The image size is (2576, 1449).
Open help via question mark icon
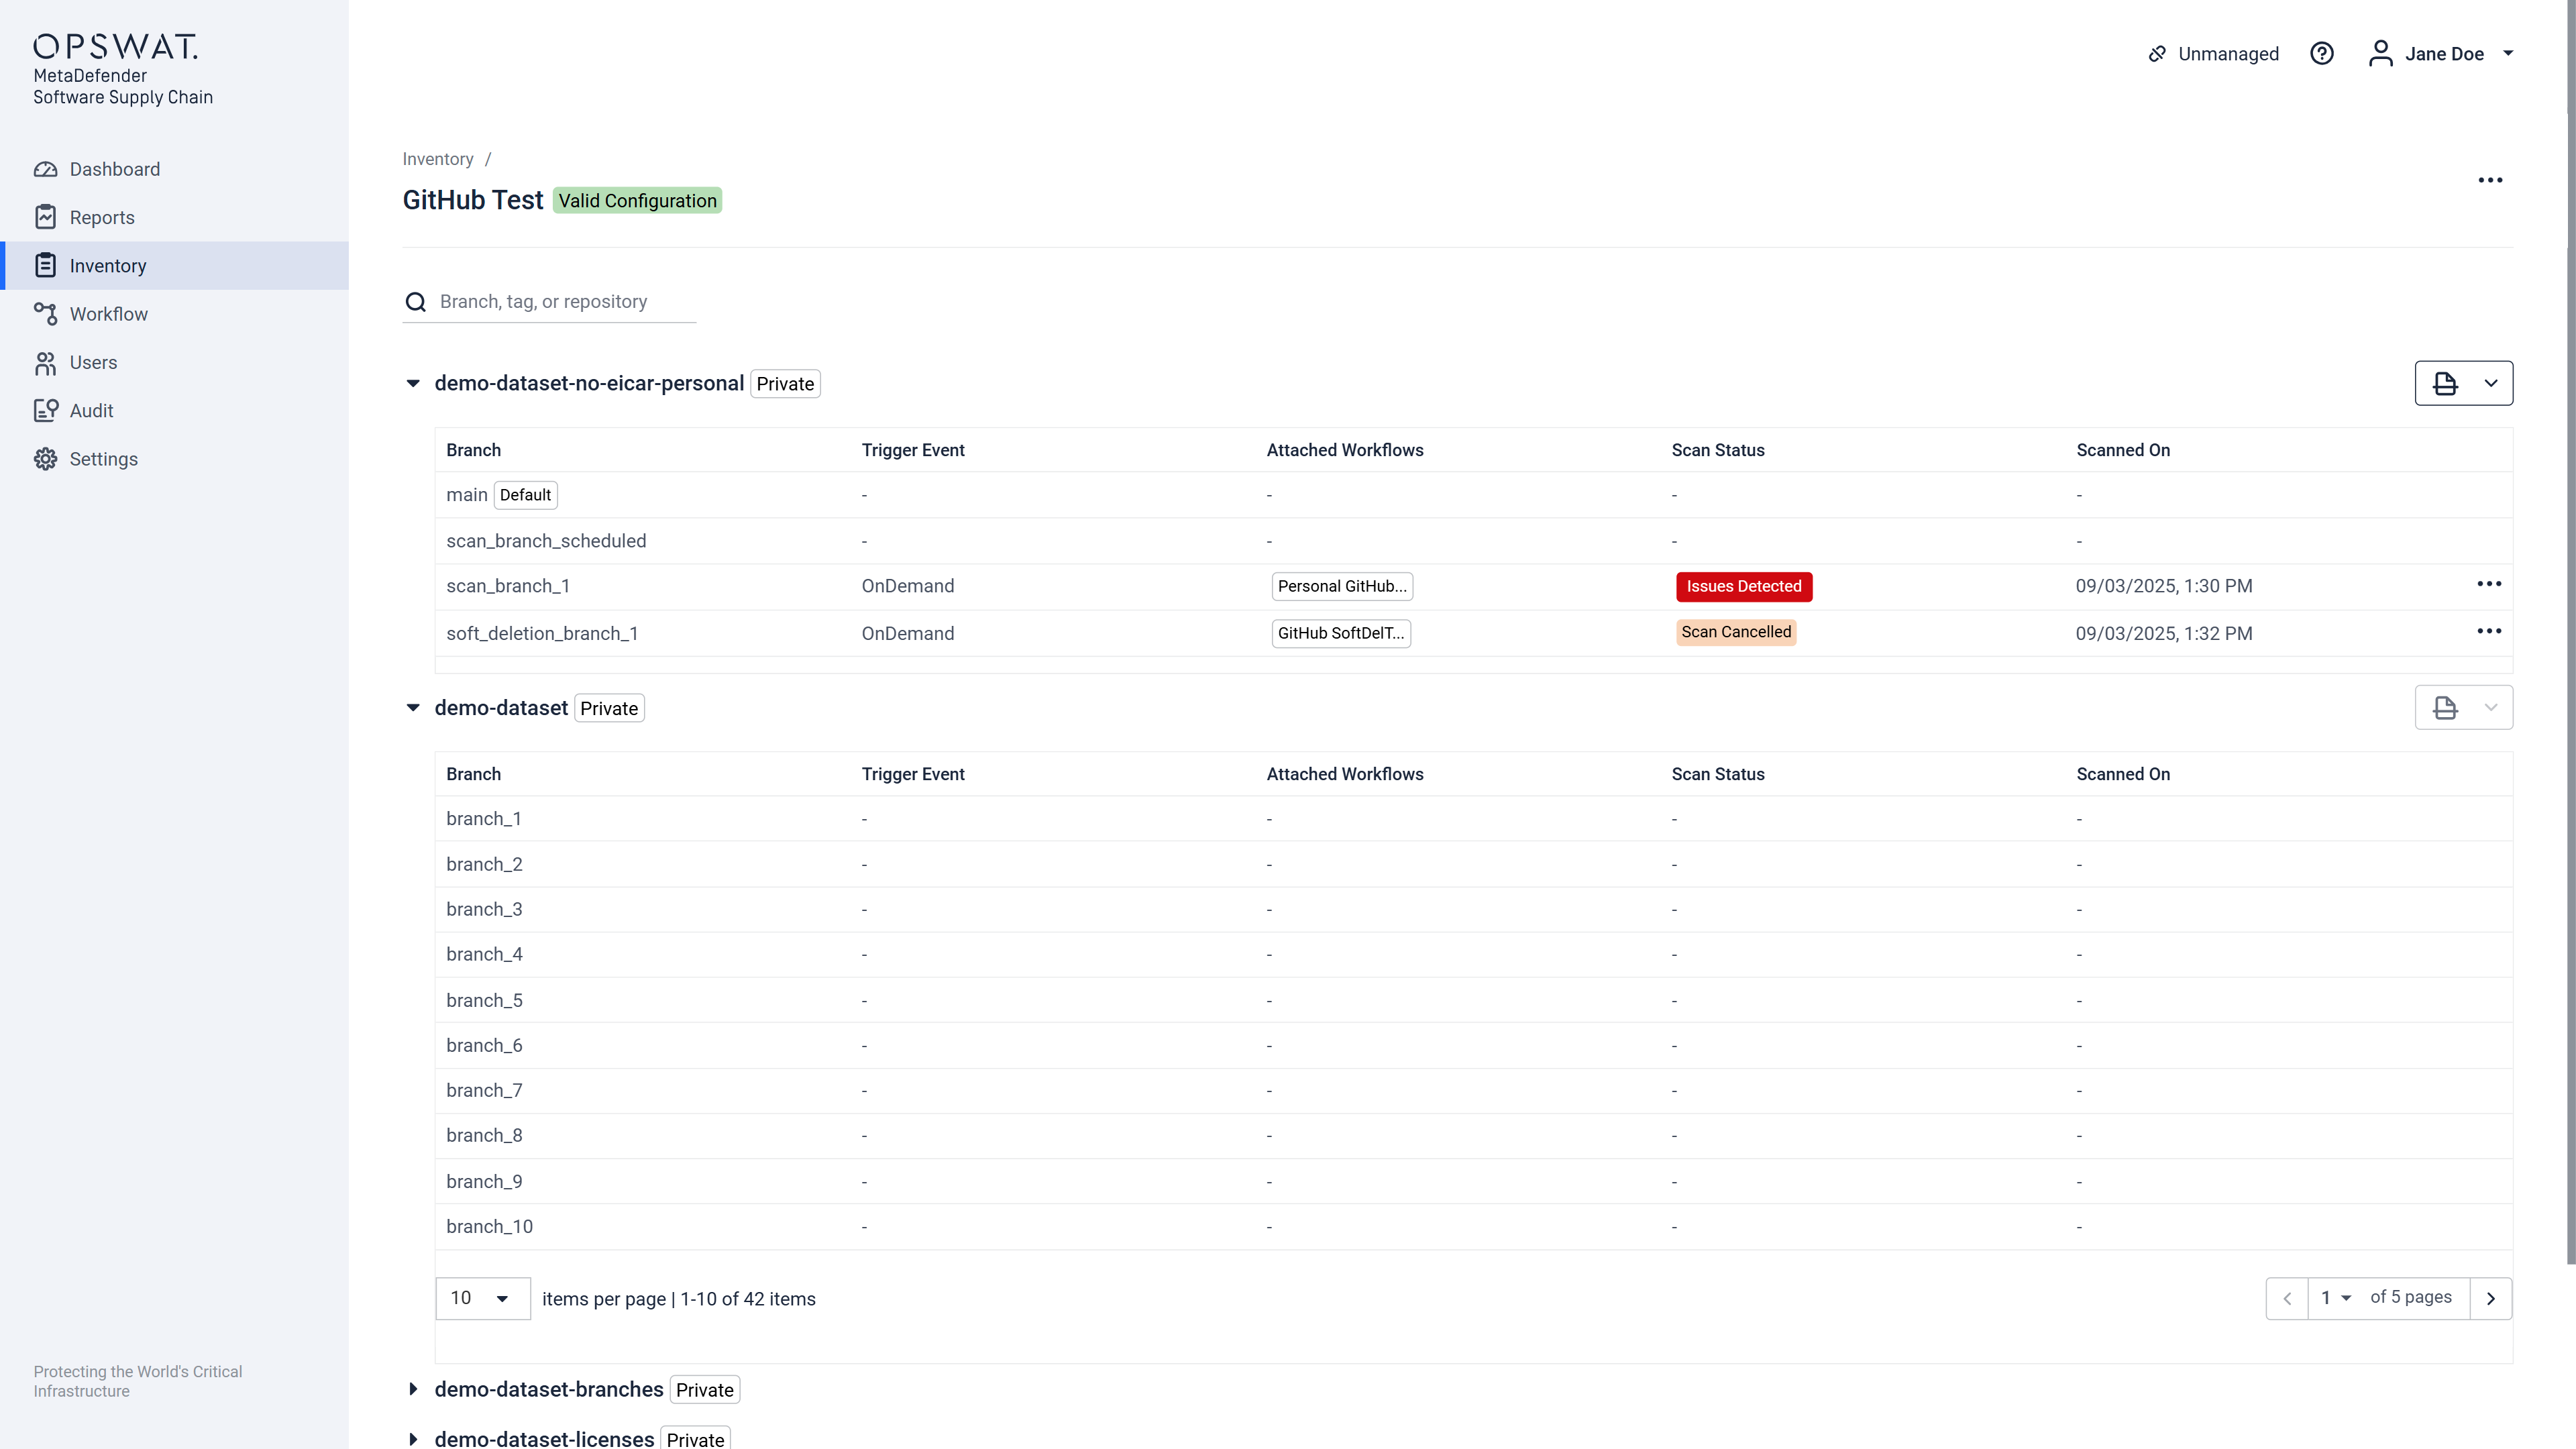point(2321,53)
